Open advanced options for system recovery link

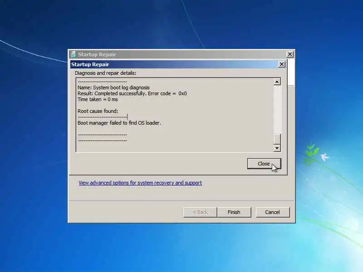[x=140, y=183]
